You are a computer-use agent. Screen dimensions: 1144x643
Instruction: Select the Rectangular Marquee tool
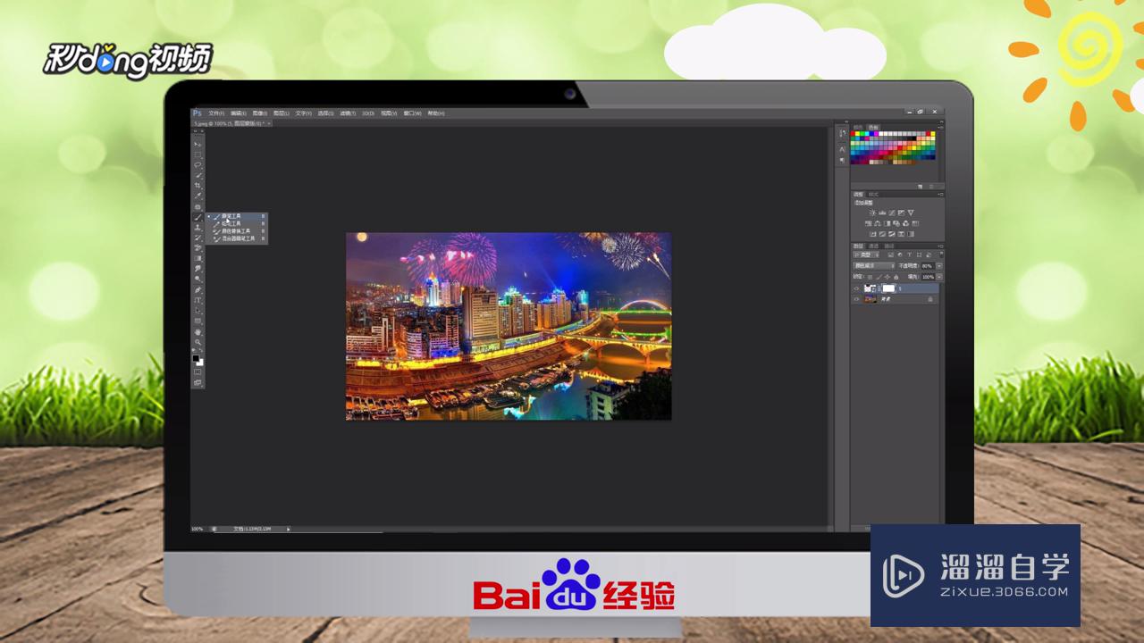[x=198, y=155]
